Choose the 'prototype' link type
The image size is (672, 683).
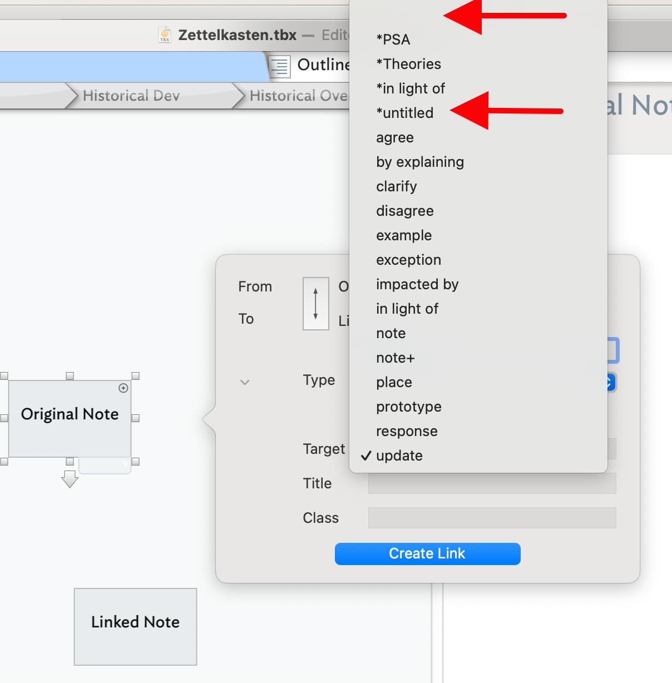coord(408,407)
